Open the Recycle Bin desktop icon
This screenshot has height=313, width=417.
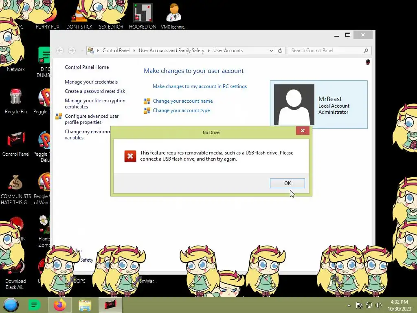[x=16, y=101]
